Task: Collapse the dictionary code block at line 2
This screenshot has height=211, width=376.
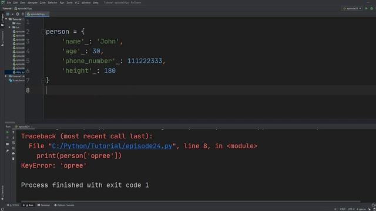Action: pyautogui.click(x=43, y=32)
